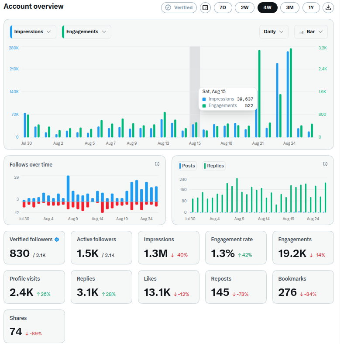Viewport: 361px width, 344px height.
Task: Click the highlighted Aug 15 bar column
Action: click(x=195, y=92)
